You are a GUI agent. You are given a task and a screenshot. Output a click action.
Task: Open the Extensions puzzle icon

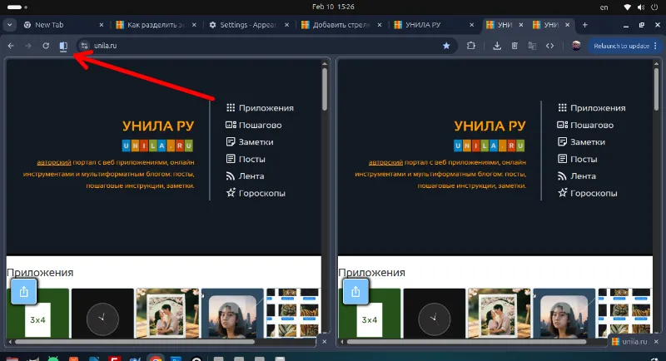click(x=471, y=46)
